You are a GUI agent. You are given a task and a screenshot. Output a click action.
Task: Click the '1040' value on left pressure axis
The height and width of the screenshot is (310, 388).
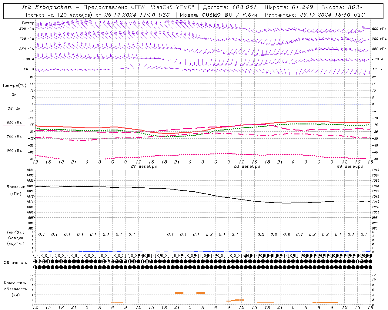pyautogui.click(x=30, y=170)
